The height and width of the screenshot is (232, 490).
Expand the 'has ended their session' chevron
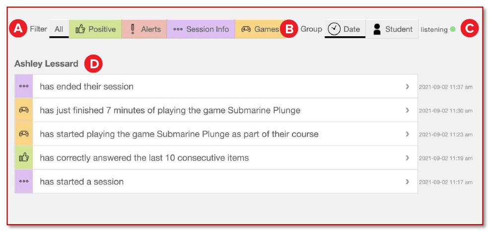[x=407, y=86]
